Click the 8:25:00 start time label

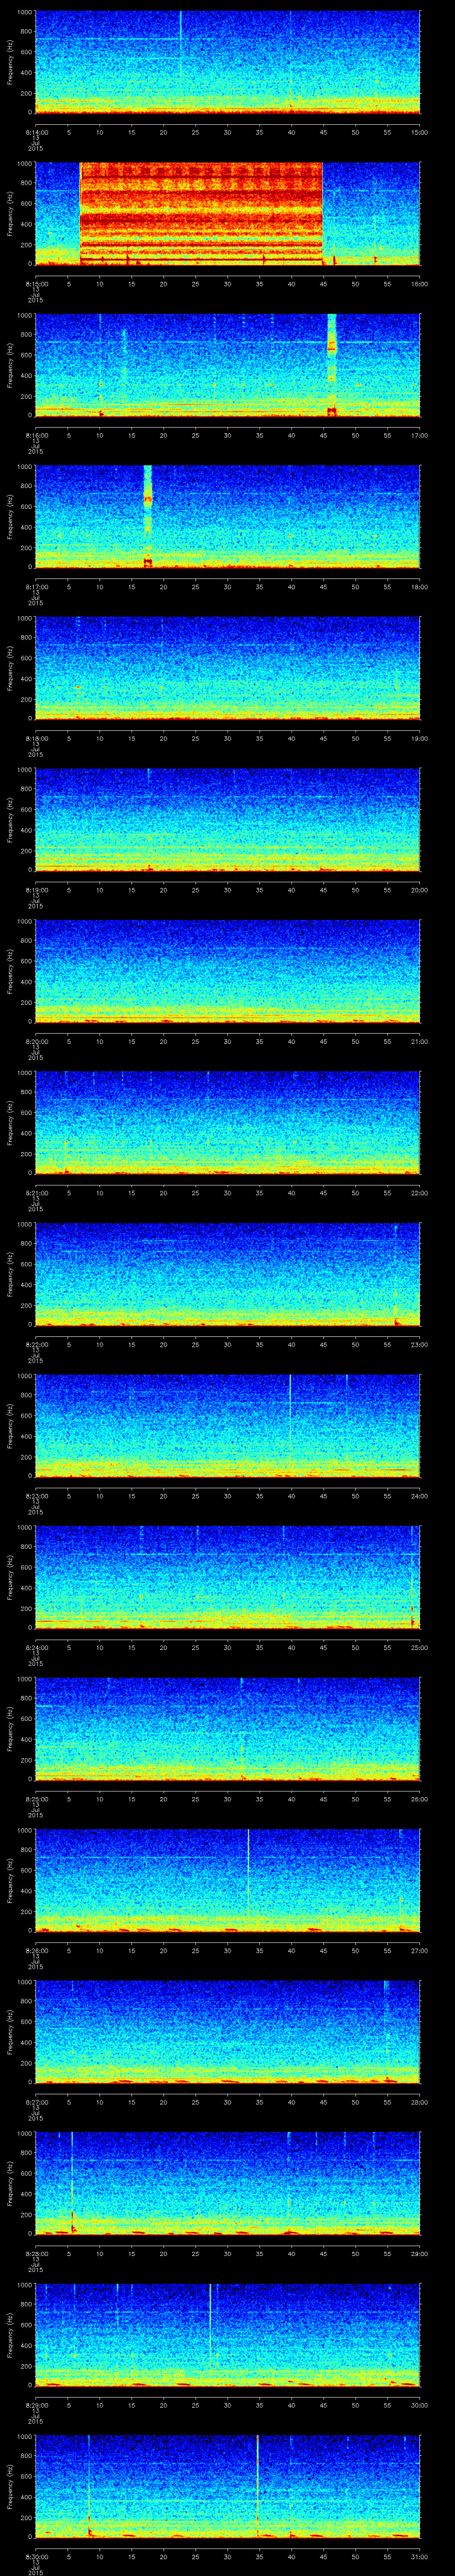click(36, 1799)
